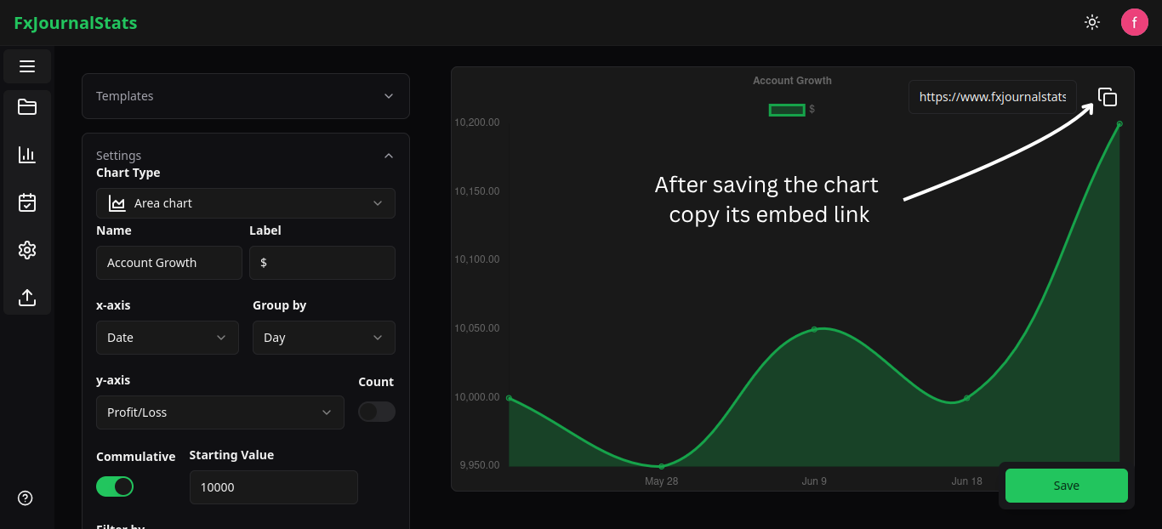Open sidebar Settings via the gear icon
Screen dimensions: 1162x529
click(26, 250)
